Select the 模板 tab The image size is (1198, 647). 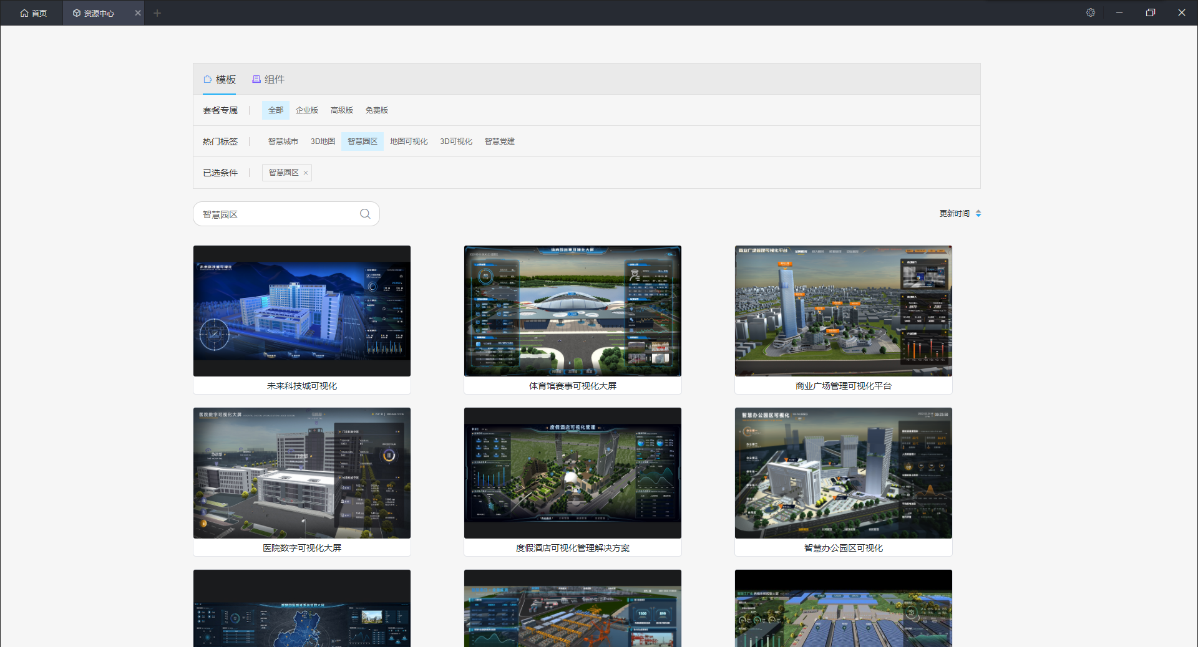[x=220, y=79]
